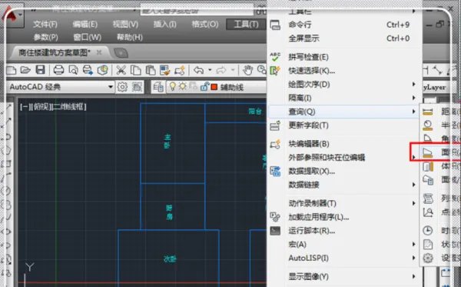The width and height of the screenshot is (461, 287).
Task: Select the Match Properties brush icon
Action: point(165,70)
